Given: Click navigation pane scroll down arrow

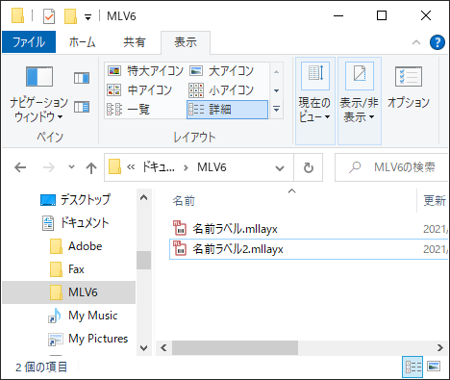Looking at the screenshot, I should tap(144, 348).
